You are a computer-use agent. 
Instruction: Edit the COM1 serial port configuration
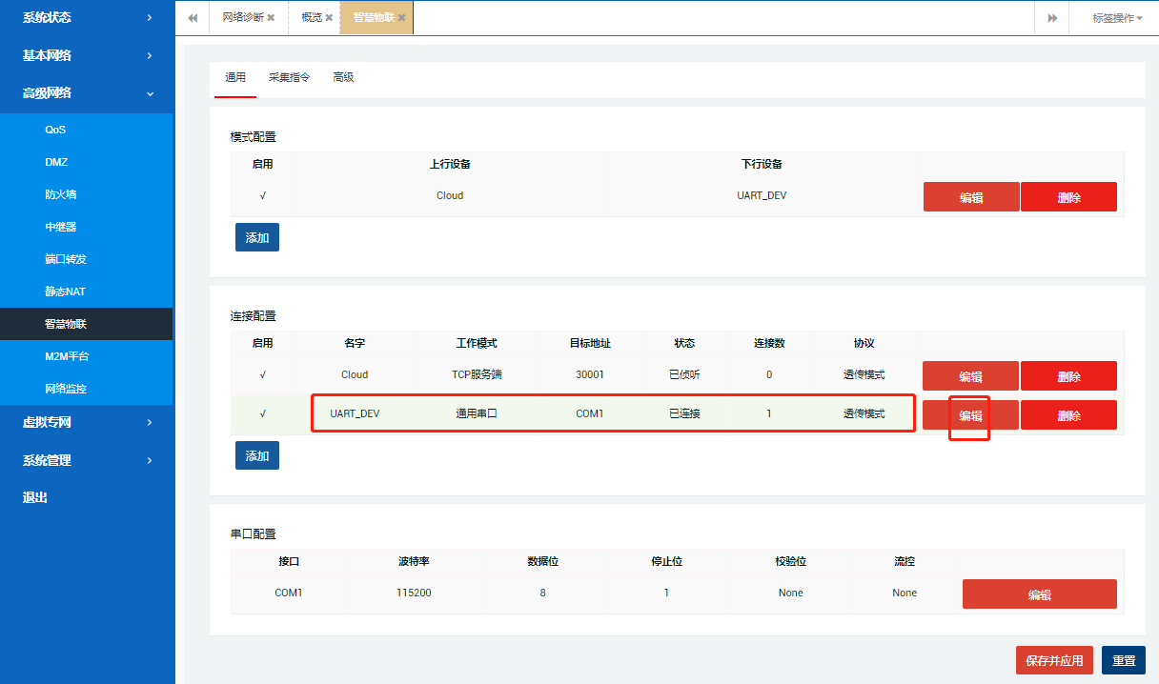click(1039, 594)
